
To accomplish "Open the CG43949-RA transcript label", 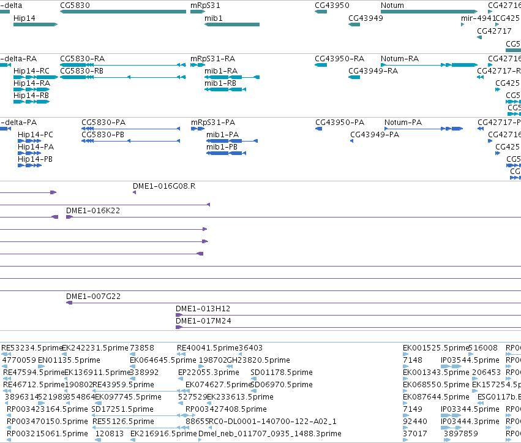I will 373,71.
